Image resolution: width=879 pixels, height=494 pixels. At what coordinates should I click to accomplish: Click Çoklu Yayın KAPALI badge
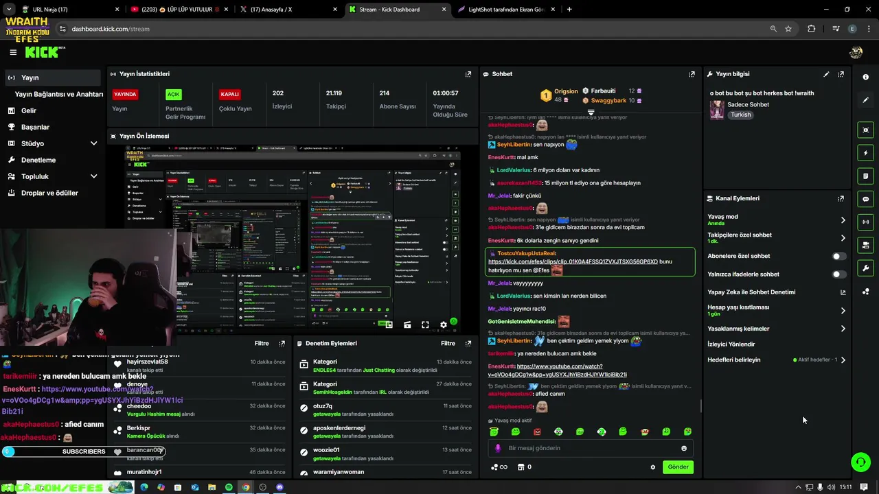click(x=230, y=95)
